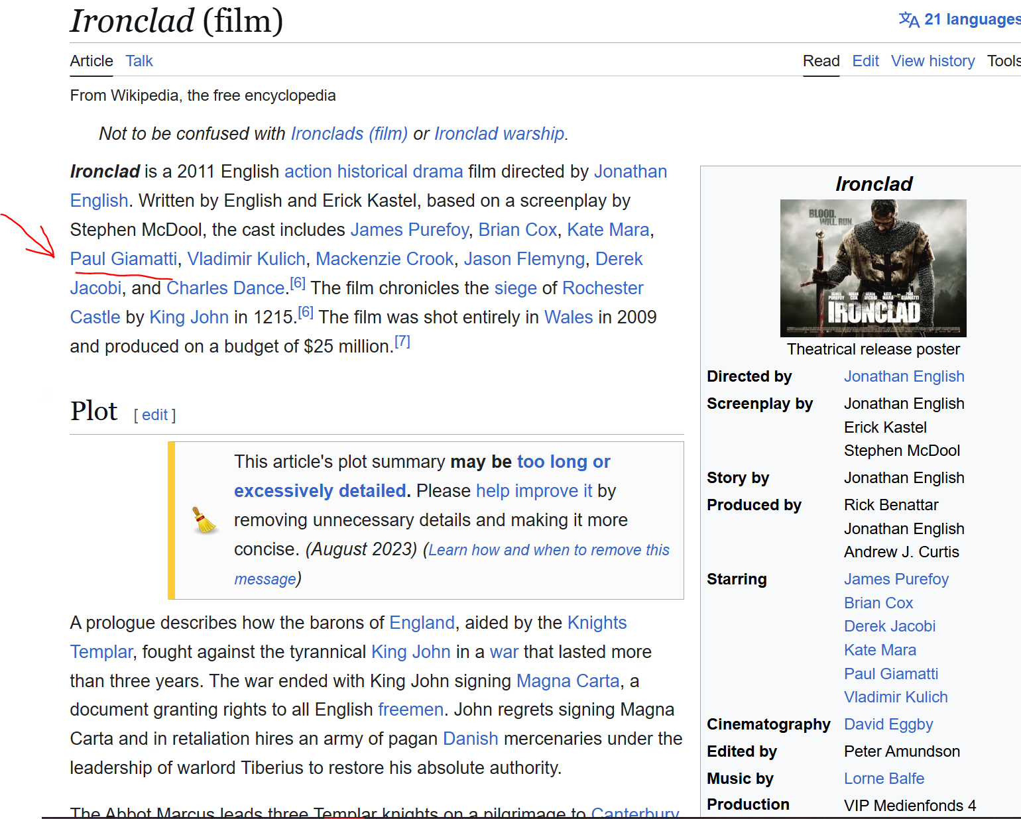Select the Edit tab
1021x819 pixels.
coord(866,61)
